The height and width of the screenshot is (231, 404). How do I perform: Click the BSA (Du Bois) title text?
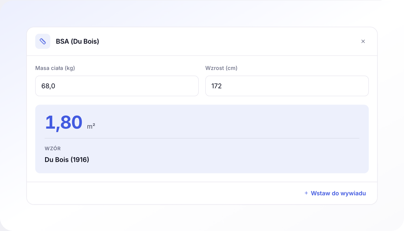pos(77,41)
